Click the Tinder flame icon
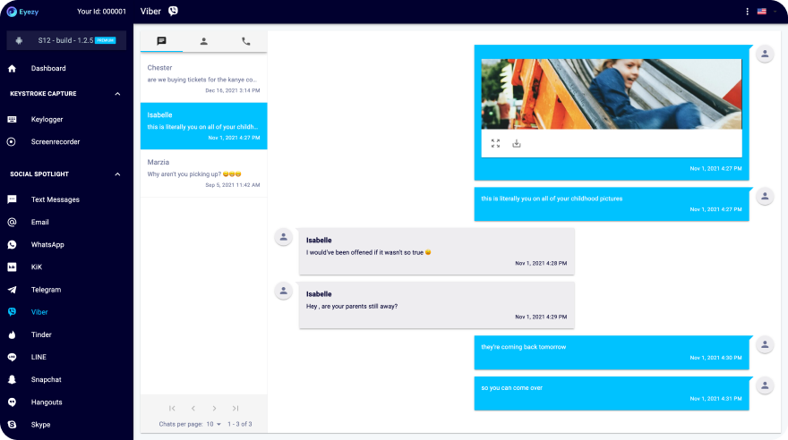The image size is (788, 440). coord(12,334)
